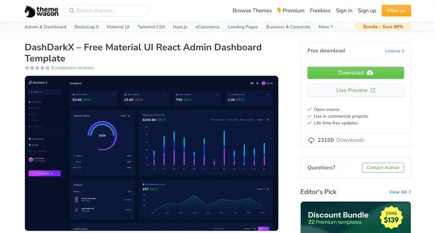Click the DashDarkX template title heading
435x233 pixels.
click(143, 53)
